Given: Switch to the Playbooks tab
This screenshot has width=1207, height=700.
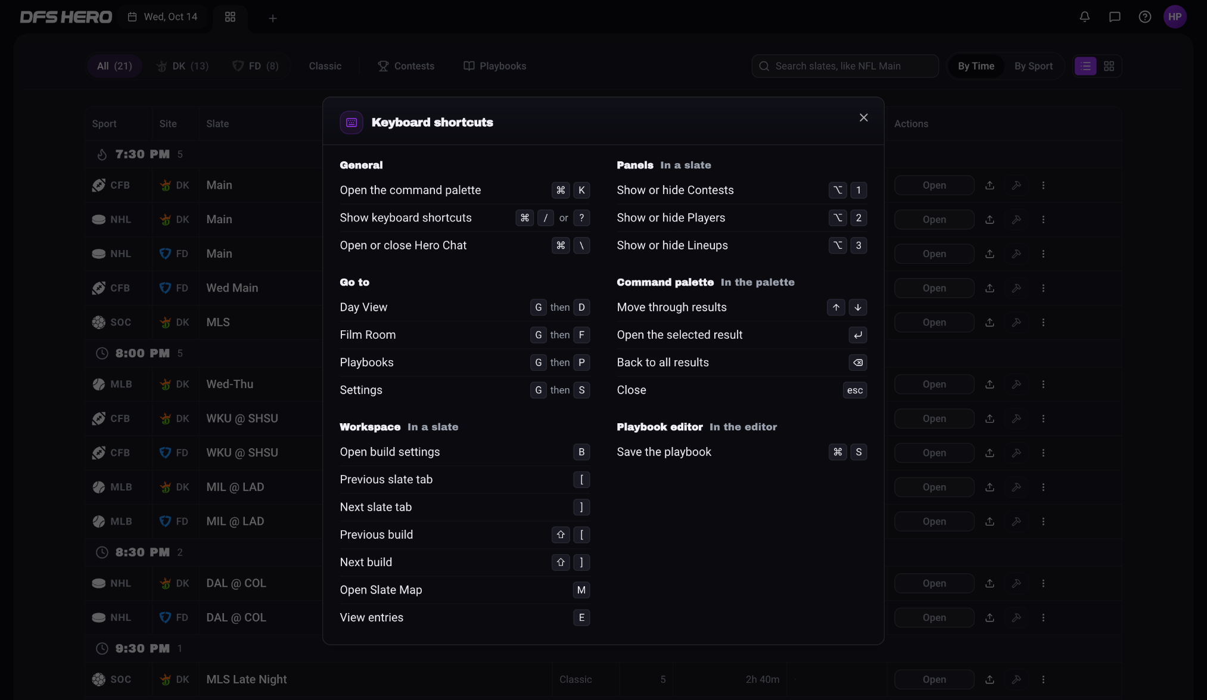Looking at the screenshot, I should pos(495,66).
